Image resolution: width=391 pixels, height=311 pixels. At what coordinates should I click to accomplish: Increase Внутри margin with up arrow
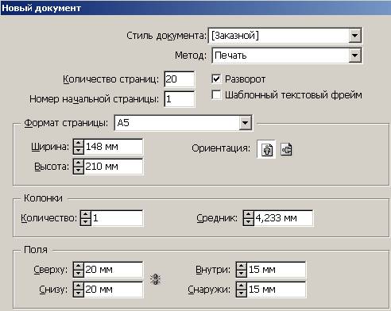coord(241,266)
